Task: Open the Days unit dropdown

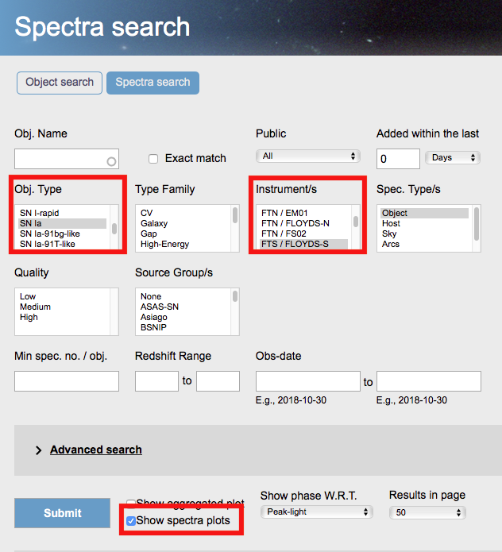Action: point(453,157)
